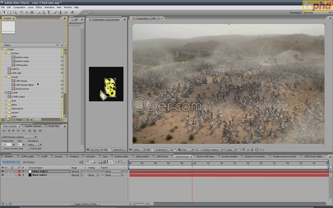The width and height of the screenshot is (333, 208).
Task: Toggle lock on Composition: cloud texture viewer
Action: click(x=90, y=20)
